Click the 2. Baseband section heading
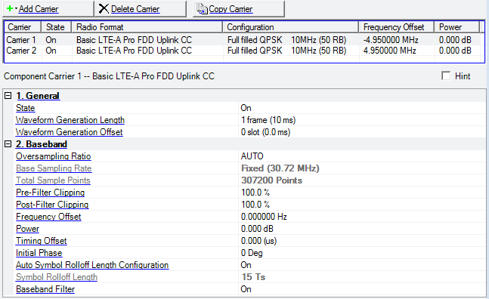This screenshot has width=489, height=299. point(42,144)
